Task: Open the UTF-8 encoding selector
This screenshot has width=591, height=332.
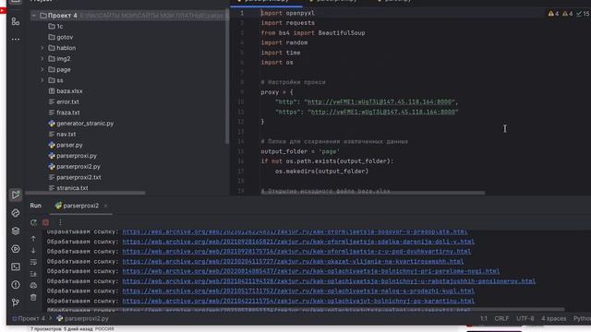Action: point(525,318)
